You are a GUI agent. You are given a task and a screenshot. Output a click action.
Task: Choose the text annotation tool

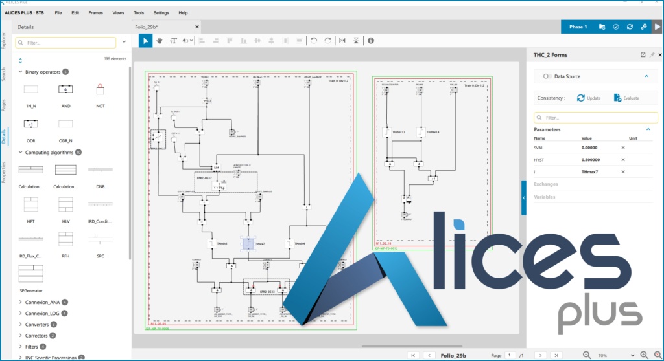coord(173,41)
